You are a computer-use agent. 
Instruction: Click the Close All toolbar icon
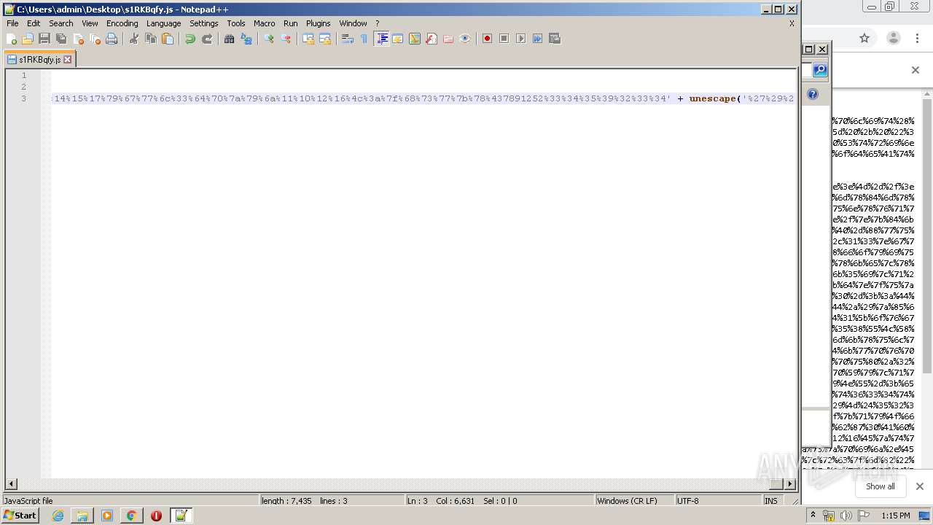[95, 39]
